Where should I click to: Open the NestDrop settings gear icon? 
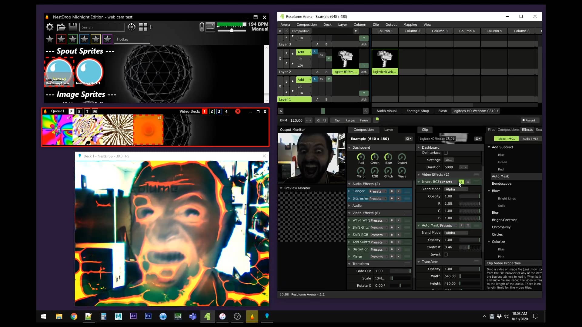coord(49,27)
